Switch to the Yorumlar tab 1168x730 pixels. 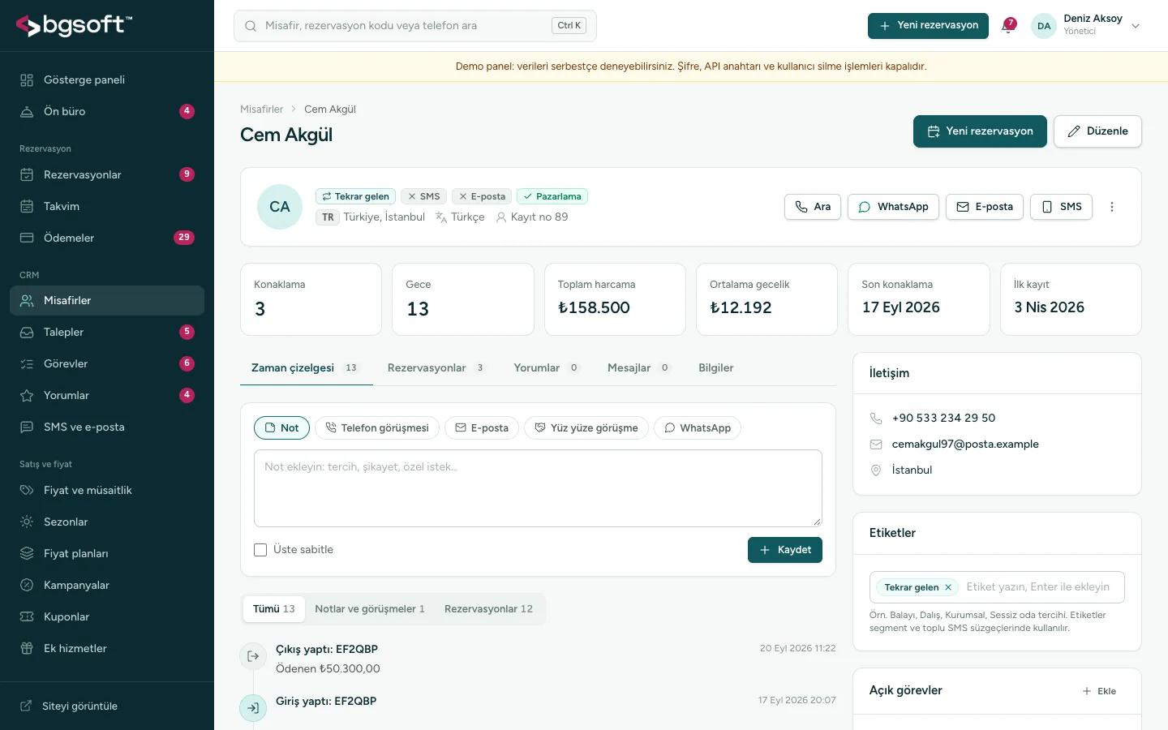click(547, 367)
